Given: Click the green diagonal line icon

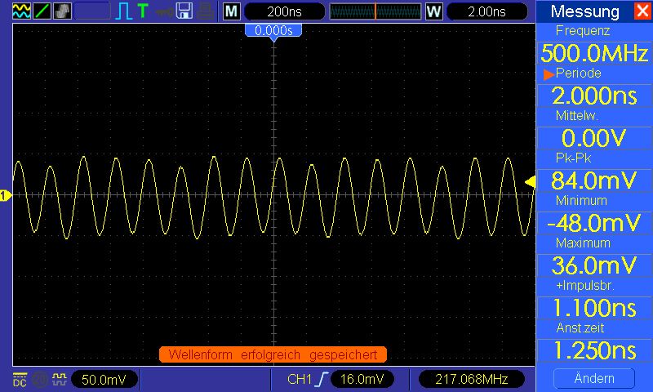Looking at the screenshot, I should (42, 11).
